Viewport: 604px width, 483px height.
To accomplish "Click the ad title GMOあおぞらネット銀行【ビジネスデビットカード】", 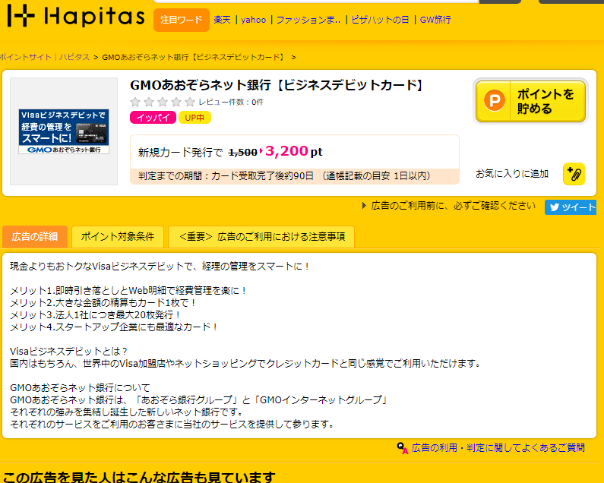I will (x=277, y=85).
